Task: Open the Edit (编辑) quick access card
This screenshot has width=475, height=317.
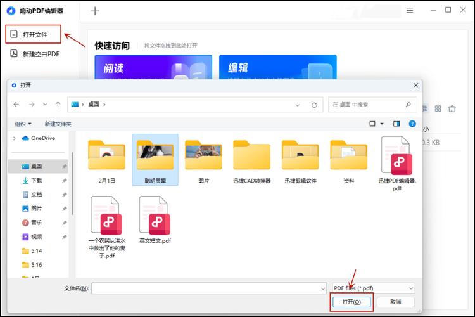Action: [278, 67]
